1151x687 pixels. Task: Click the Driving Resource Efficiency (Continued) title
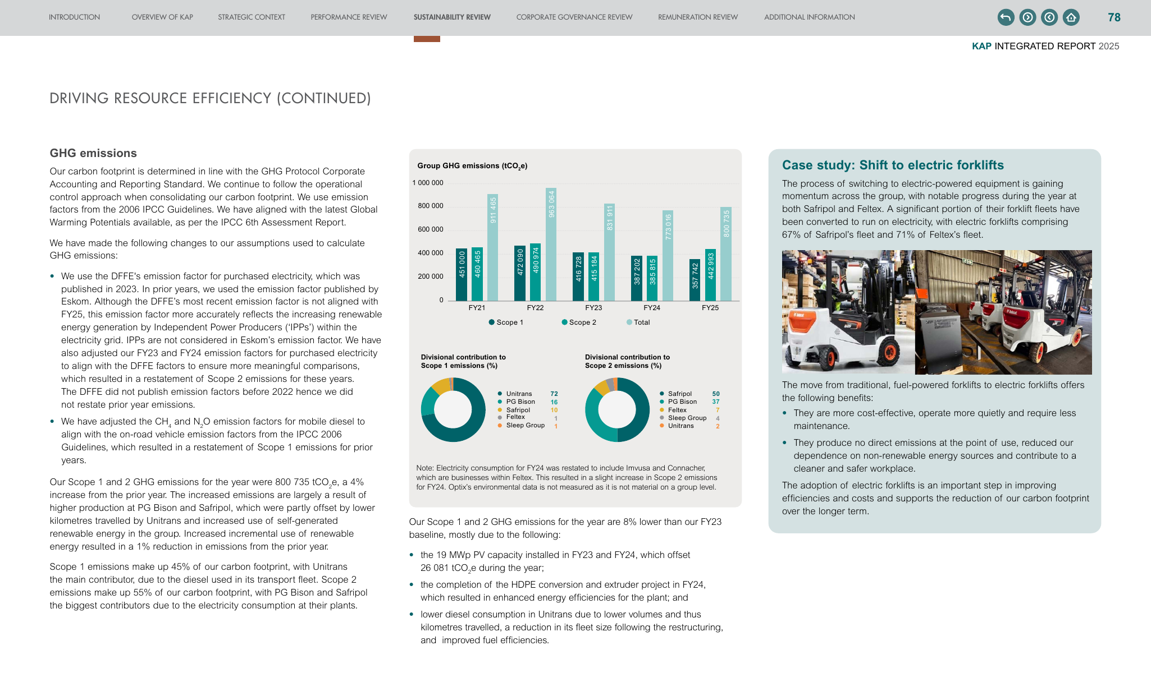210,98
